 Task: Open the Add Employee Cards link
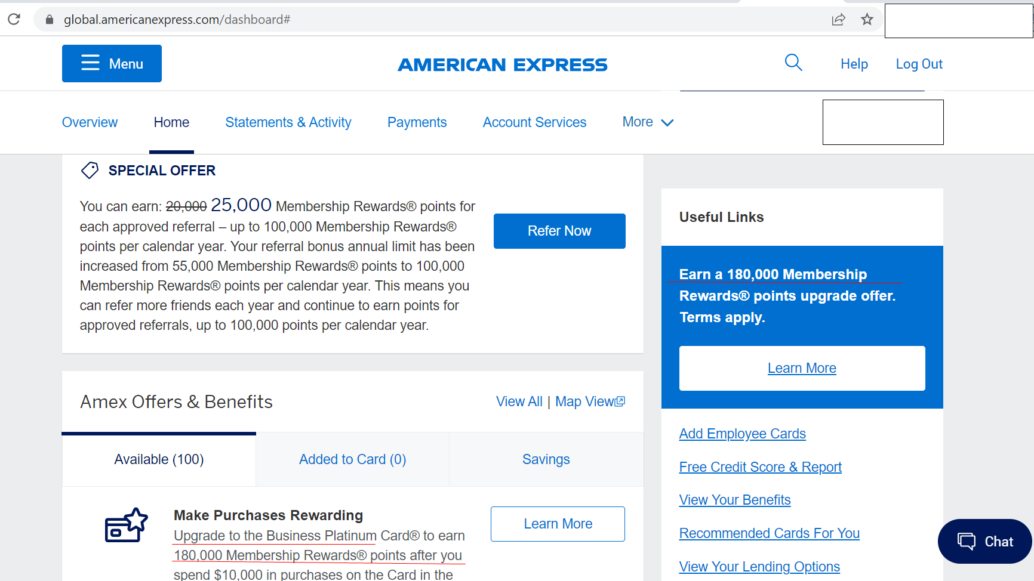[x=742, y=434]
